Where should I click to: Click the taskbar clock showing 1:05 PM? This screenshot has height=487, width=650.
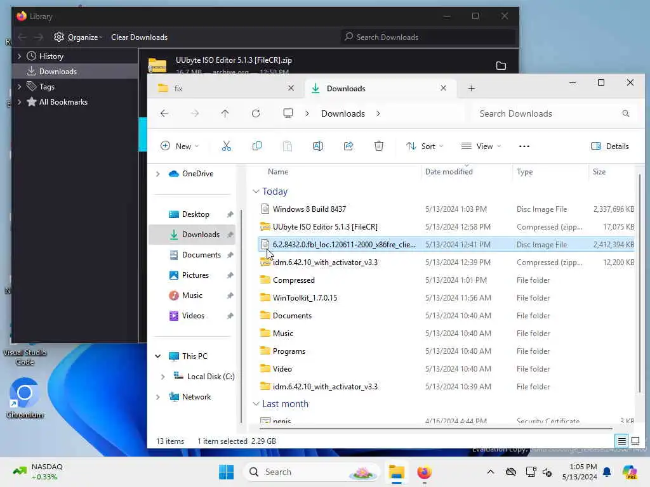pos(579,472)
